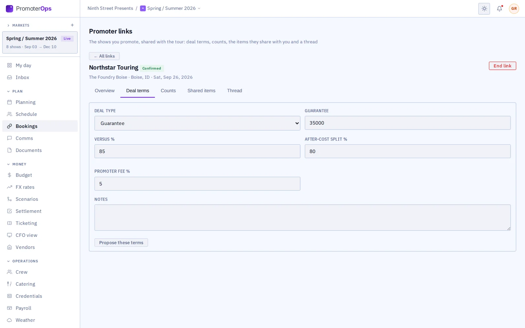Viewport: 525px width, 328px height.
Task: Open Ninth Street Presents breadcrumb link
Action: (x=110, y=9)
